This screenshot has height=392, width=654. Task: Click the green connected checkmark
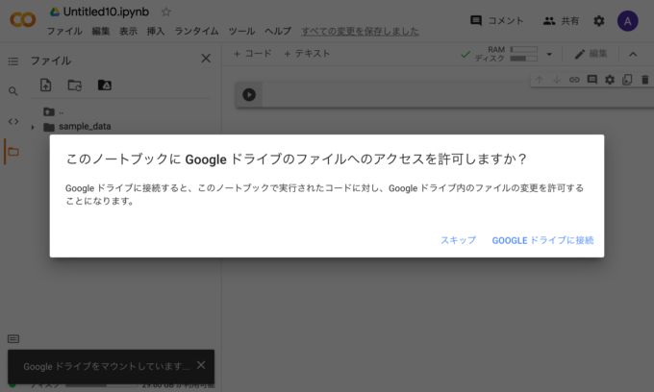click(465, 55)
